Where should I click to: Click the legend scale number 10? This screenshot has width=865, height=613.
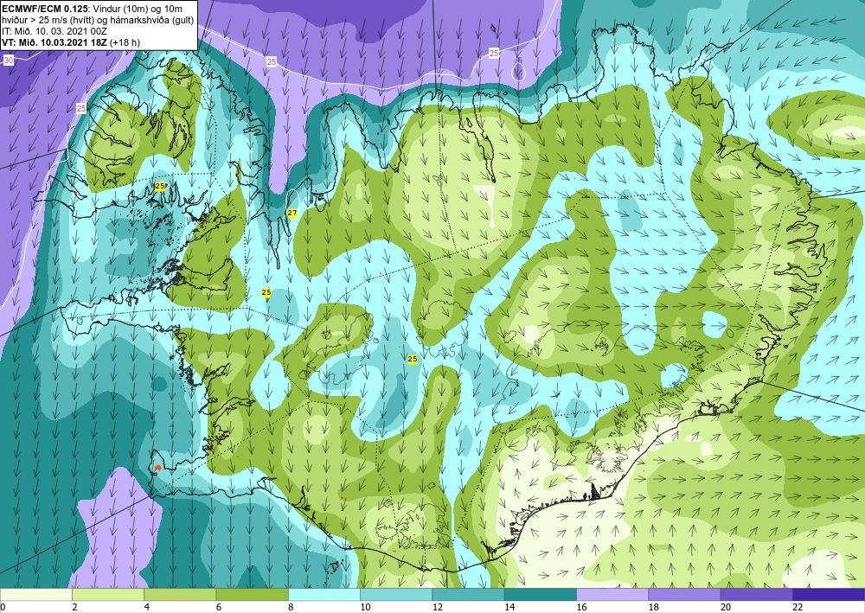364,607
